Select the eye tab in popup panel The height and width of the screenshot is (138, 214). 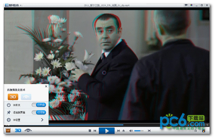coord(26,97)
